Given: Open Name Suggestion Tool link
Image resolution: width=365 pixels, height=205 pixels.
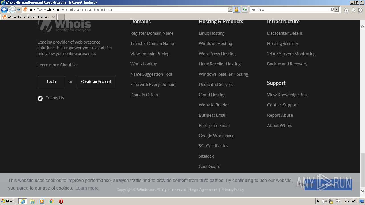Looking at the screenshot, I should [151, 74].
